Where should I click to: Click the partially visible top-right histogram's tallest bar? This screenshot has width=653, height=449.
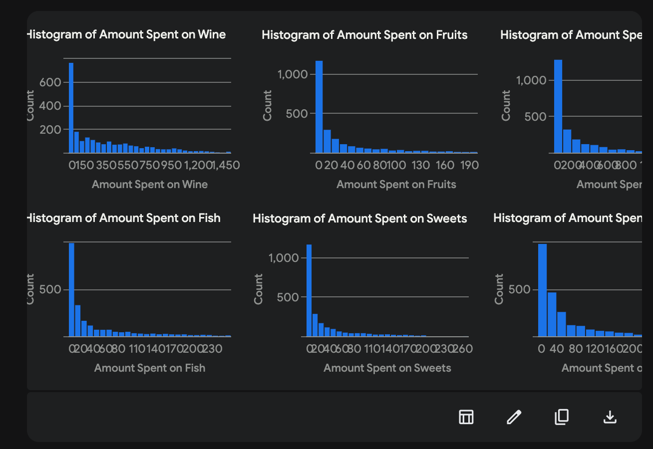pos(558,106)
